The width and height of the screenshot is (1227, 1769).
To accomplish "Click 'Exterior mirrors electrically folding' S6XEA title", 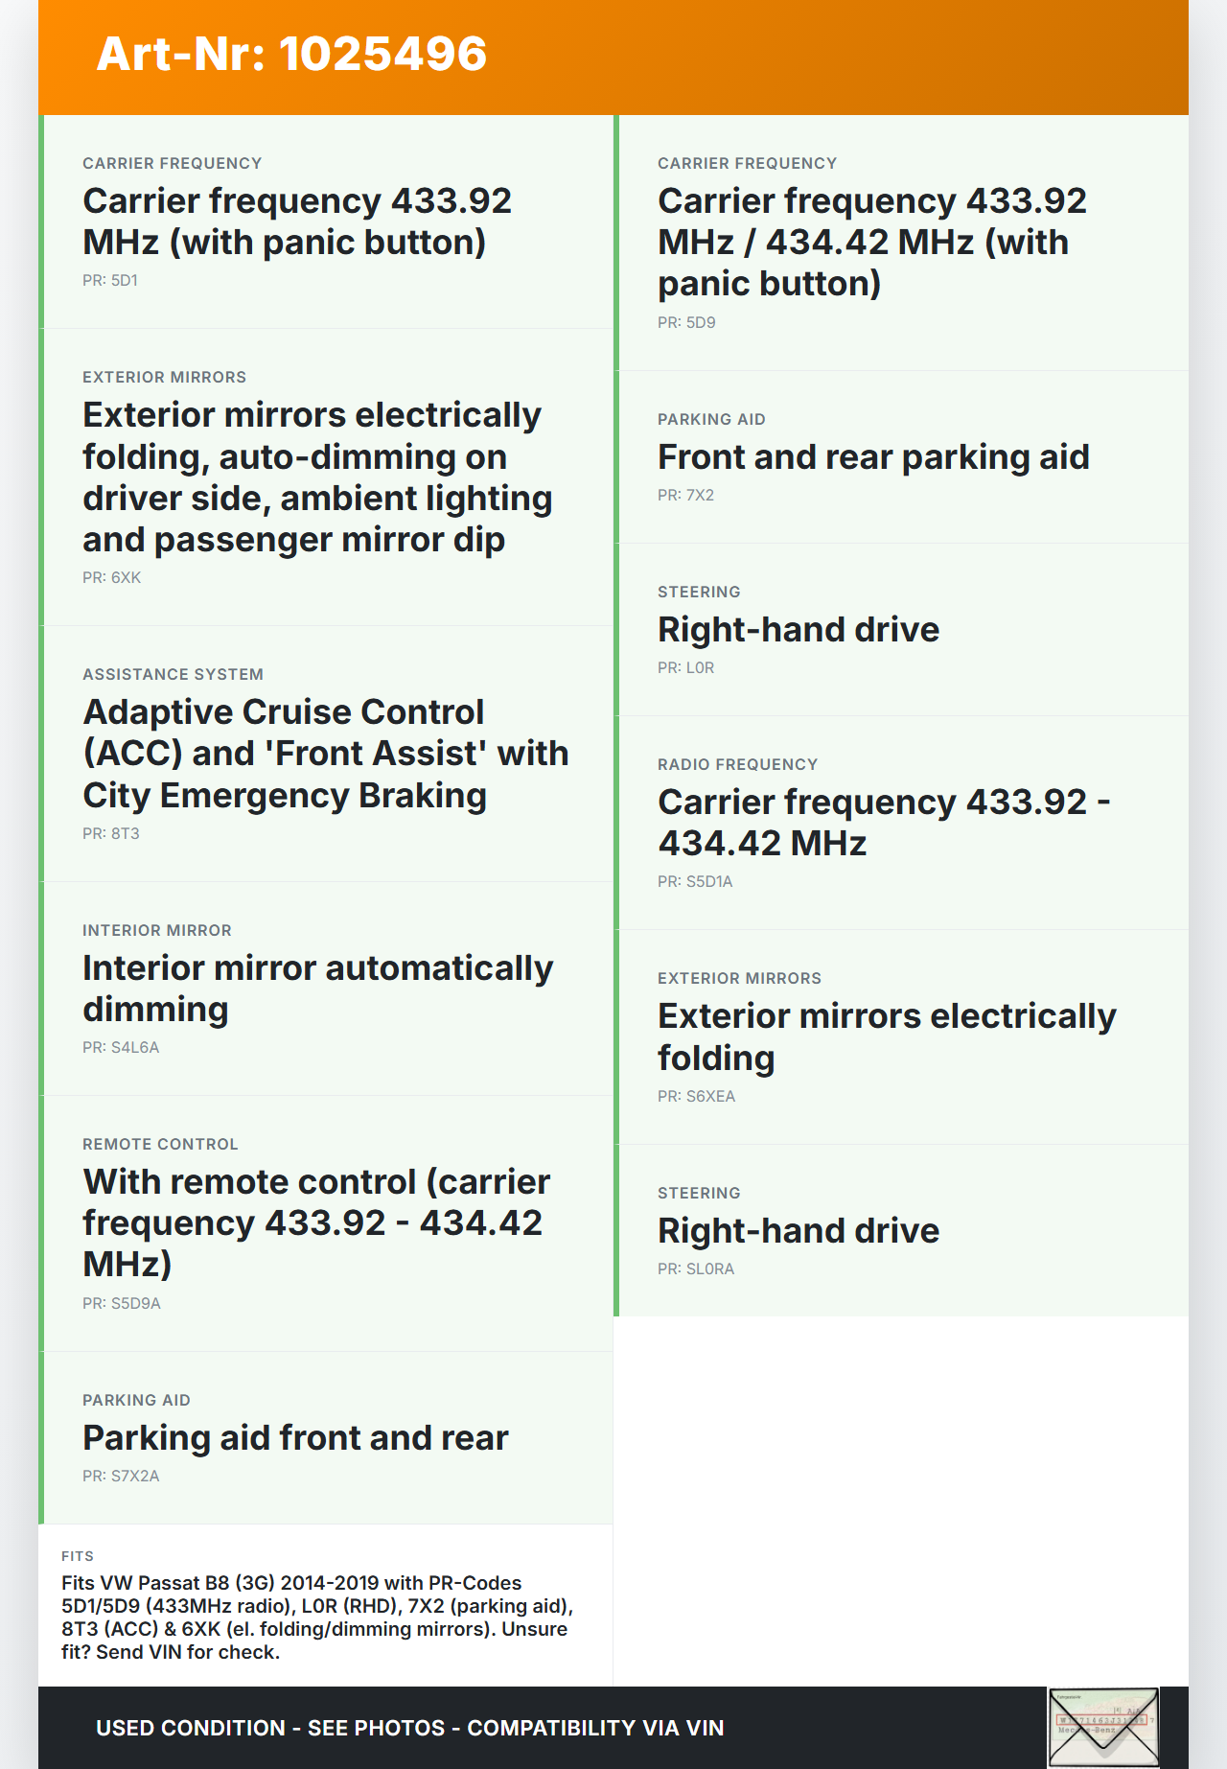I will (x=886, y=1036).
